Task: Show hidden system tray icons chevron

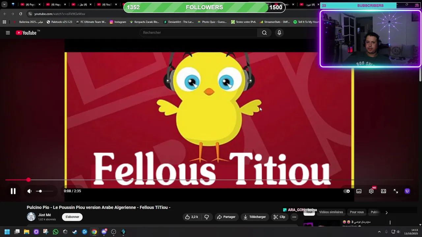Action: pos(379,232)
